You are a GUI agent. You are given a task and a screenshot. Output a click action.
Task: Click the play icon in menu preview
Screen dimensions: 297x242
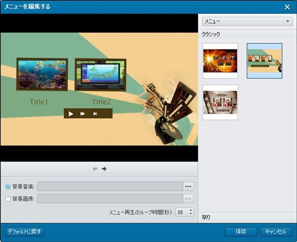pos(71,114)
